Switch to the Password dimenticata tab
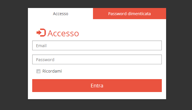Screen dimensions: 192x110 [130, 14]
